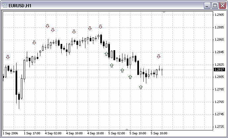Click the small triangle marker on the bottom time axis

pyautogui.click(x=127, y=129)
